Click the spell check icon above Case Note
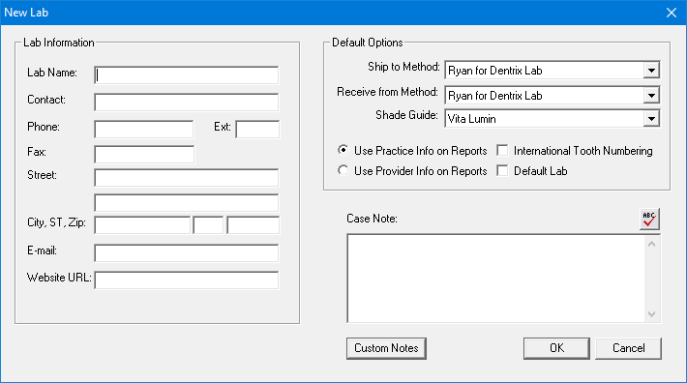This screenshot has width=687, height=383. [649, 219]
